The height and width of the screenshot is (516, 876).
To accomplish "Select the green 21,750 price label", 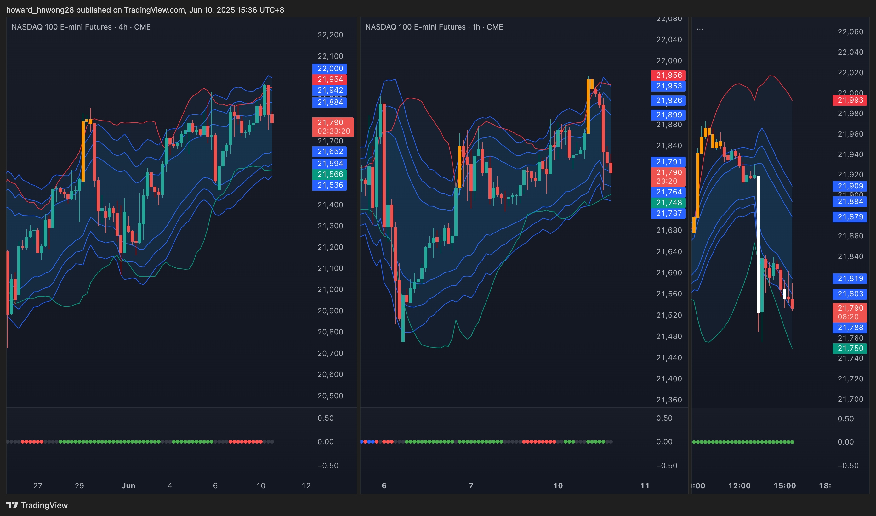I will coord(850,348).
